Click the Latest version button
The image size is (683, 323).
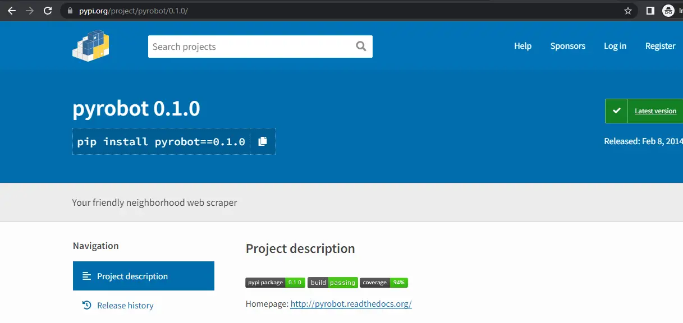pos(644,111)
